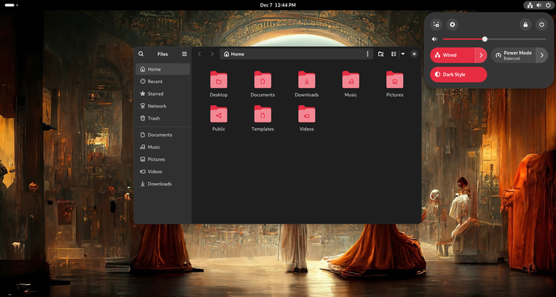Select the Downloads folder in the grid
556x297 pixels.
pyautogui.click(x=307, y=84)
